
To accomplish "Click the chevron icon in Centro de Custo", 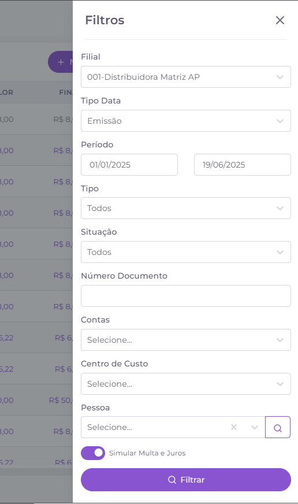I will [x=280, y=384].
